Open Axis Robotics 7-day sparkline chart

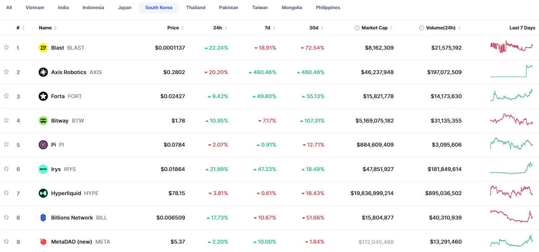(511, 71)
